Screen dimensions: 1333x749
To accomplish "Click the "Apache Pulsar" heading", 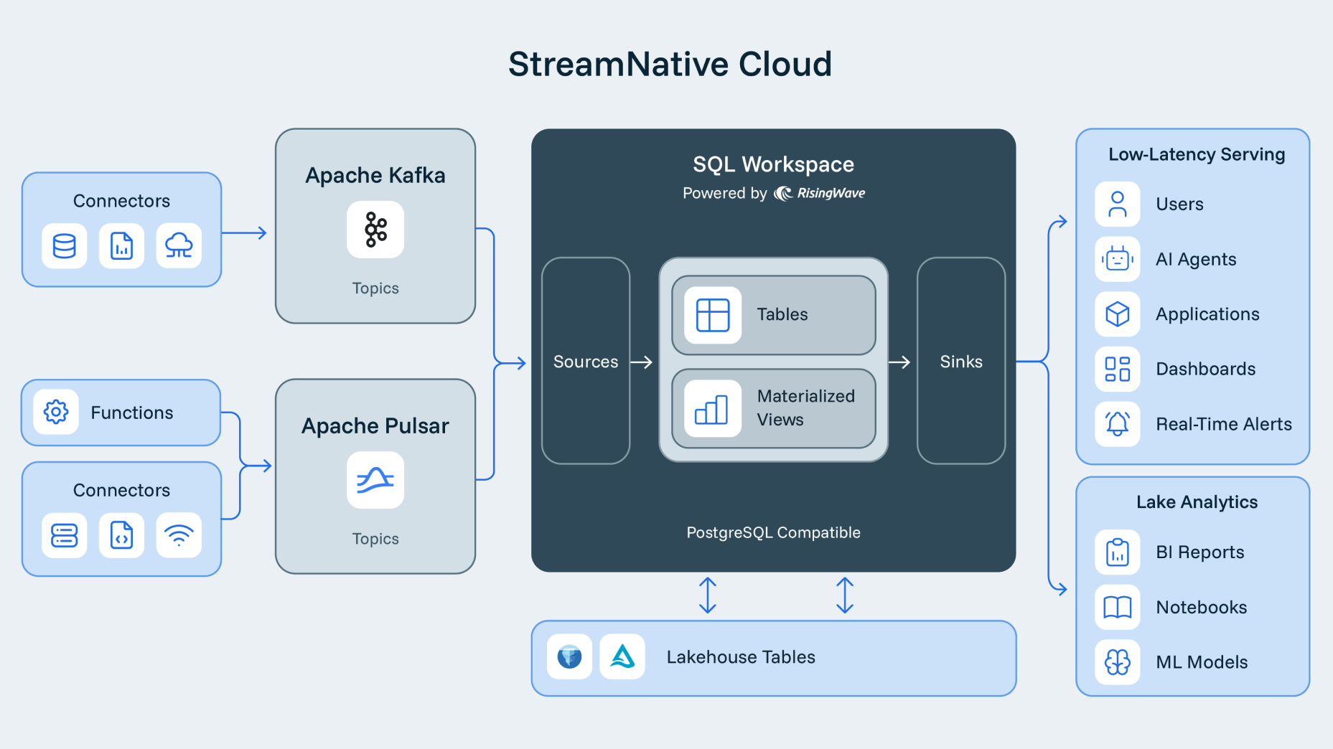I will click(x=375, y=425).
